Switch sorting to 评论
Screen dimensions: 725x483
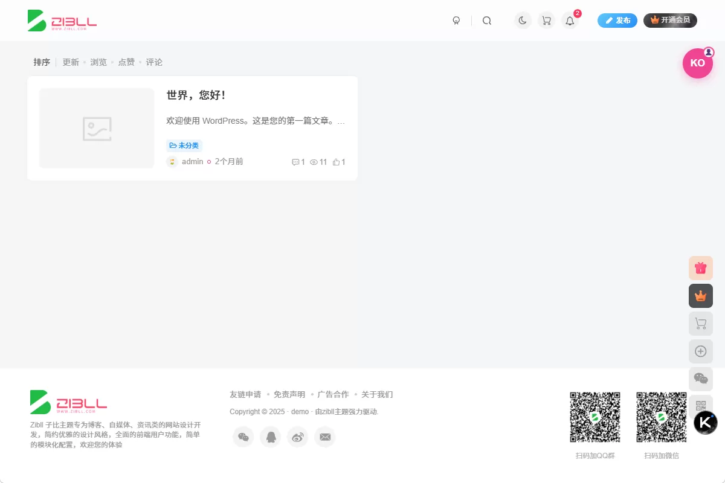pos(154,62)
